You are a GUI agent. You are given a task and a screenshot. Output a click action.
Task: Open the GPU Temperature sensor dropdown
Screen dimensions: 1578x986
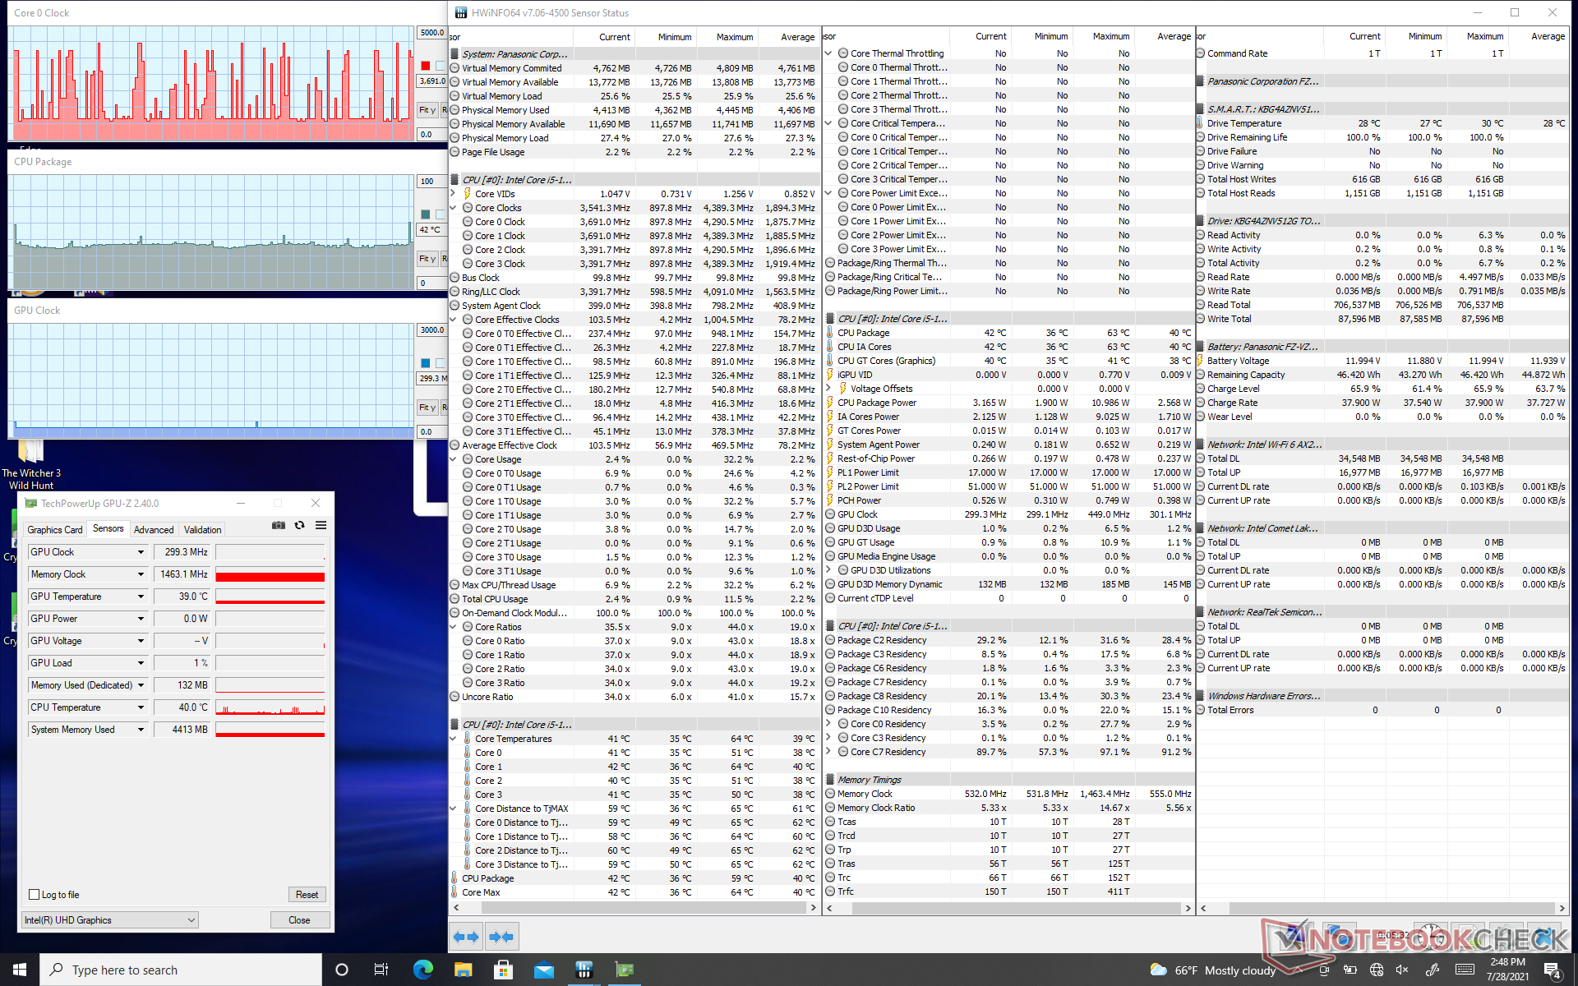tap(141, 597)
